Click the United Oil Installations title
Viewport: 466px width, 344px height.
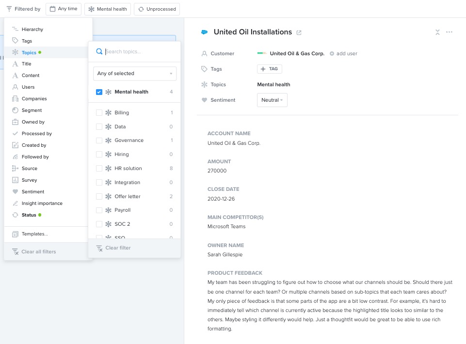click(253, 32)
